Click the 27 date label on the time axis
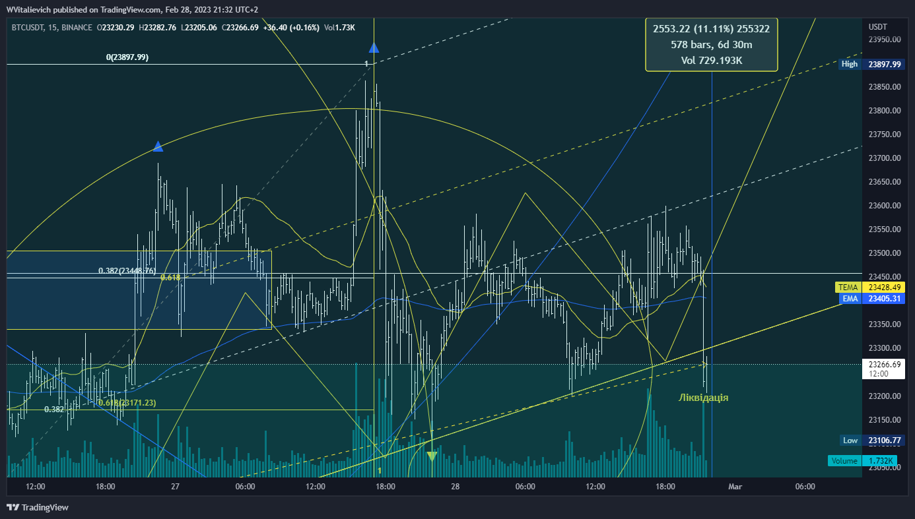This screenshot has width=915, height=519. click(175, 487)
